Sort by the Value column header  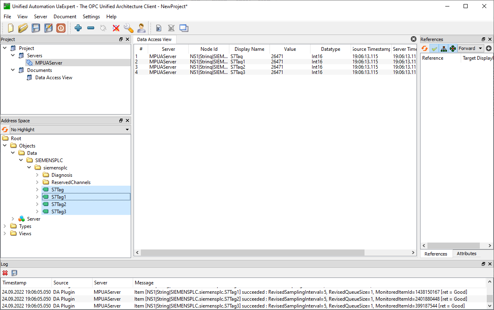point(290,49)
